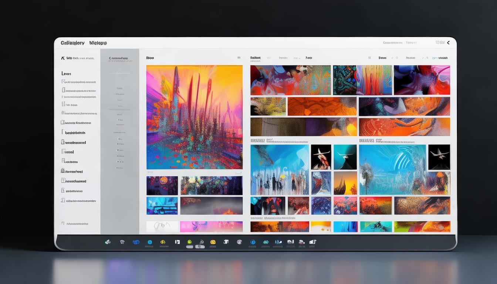Select the first tab in the top title bar
The height and width of the screenshot is (284, 497).
(x=72, y=43)
